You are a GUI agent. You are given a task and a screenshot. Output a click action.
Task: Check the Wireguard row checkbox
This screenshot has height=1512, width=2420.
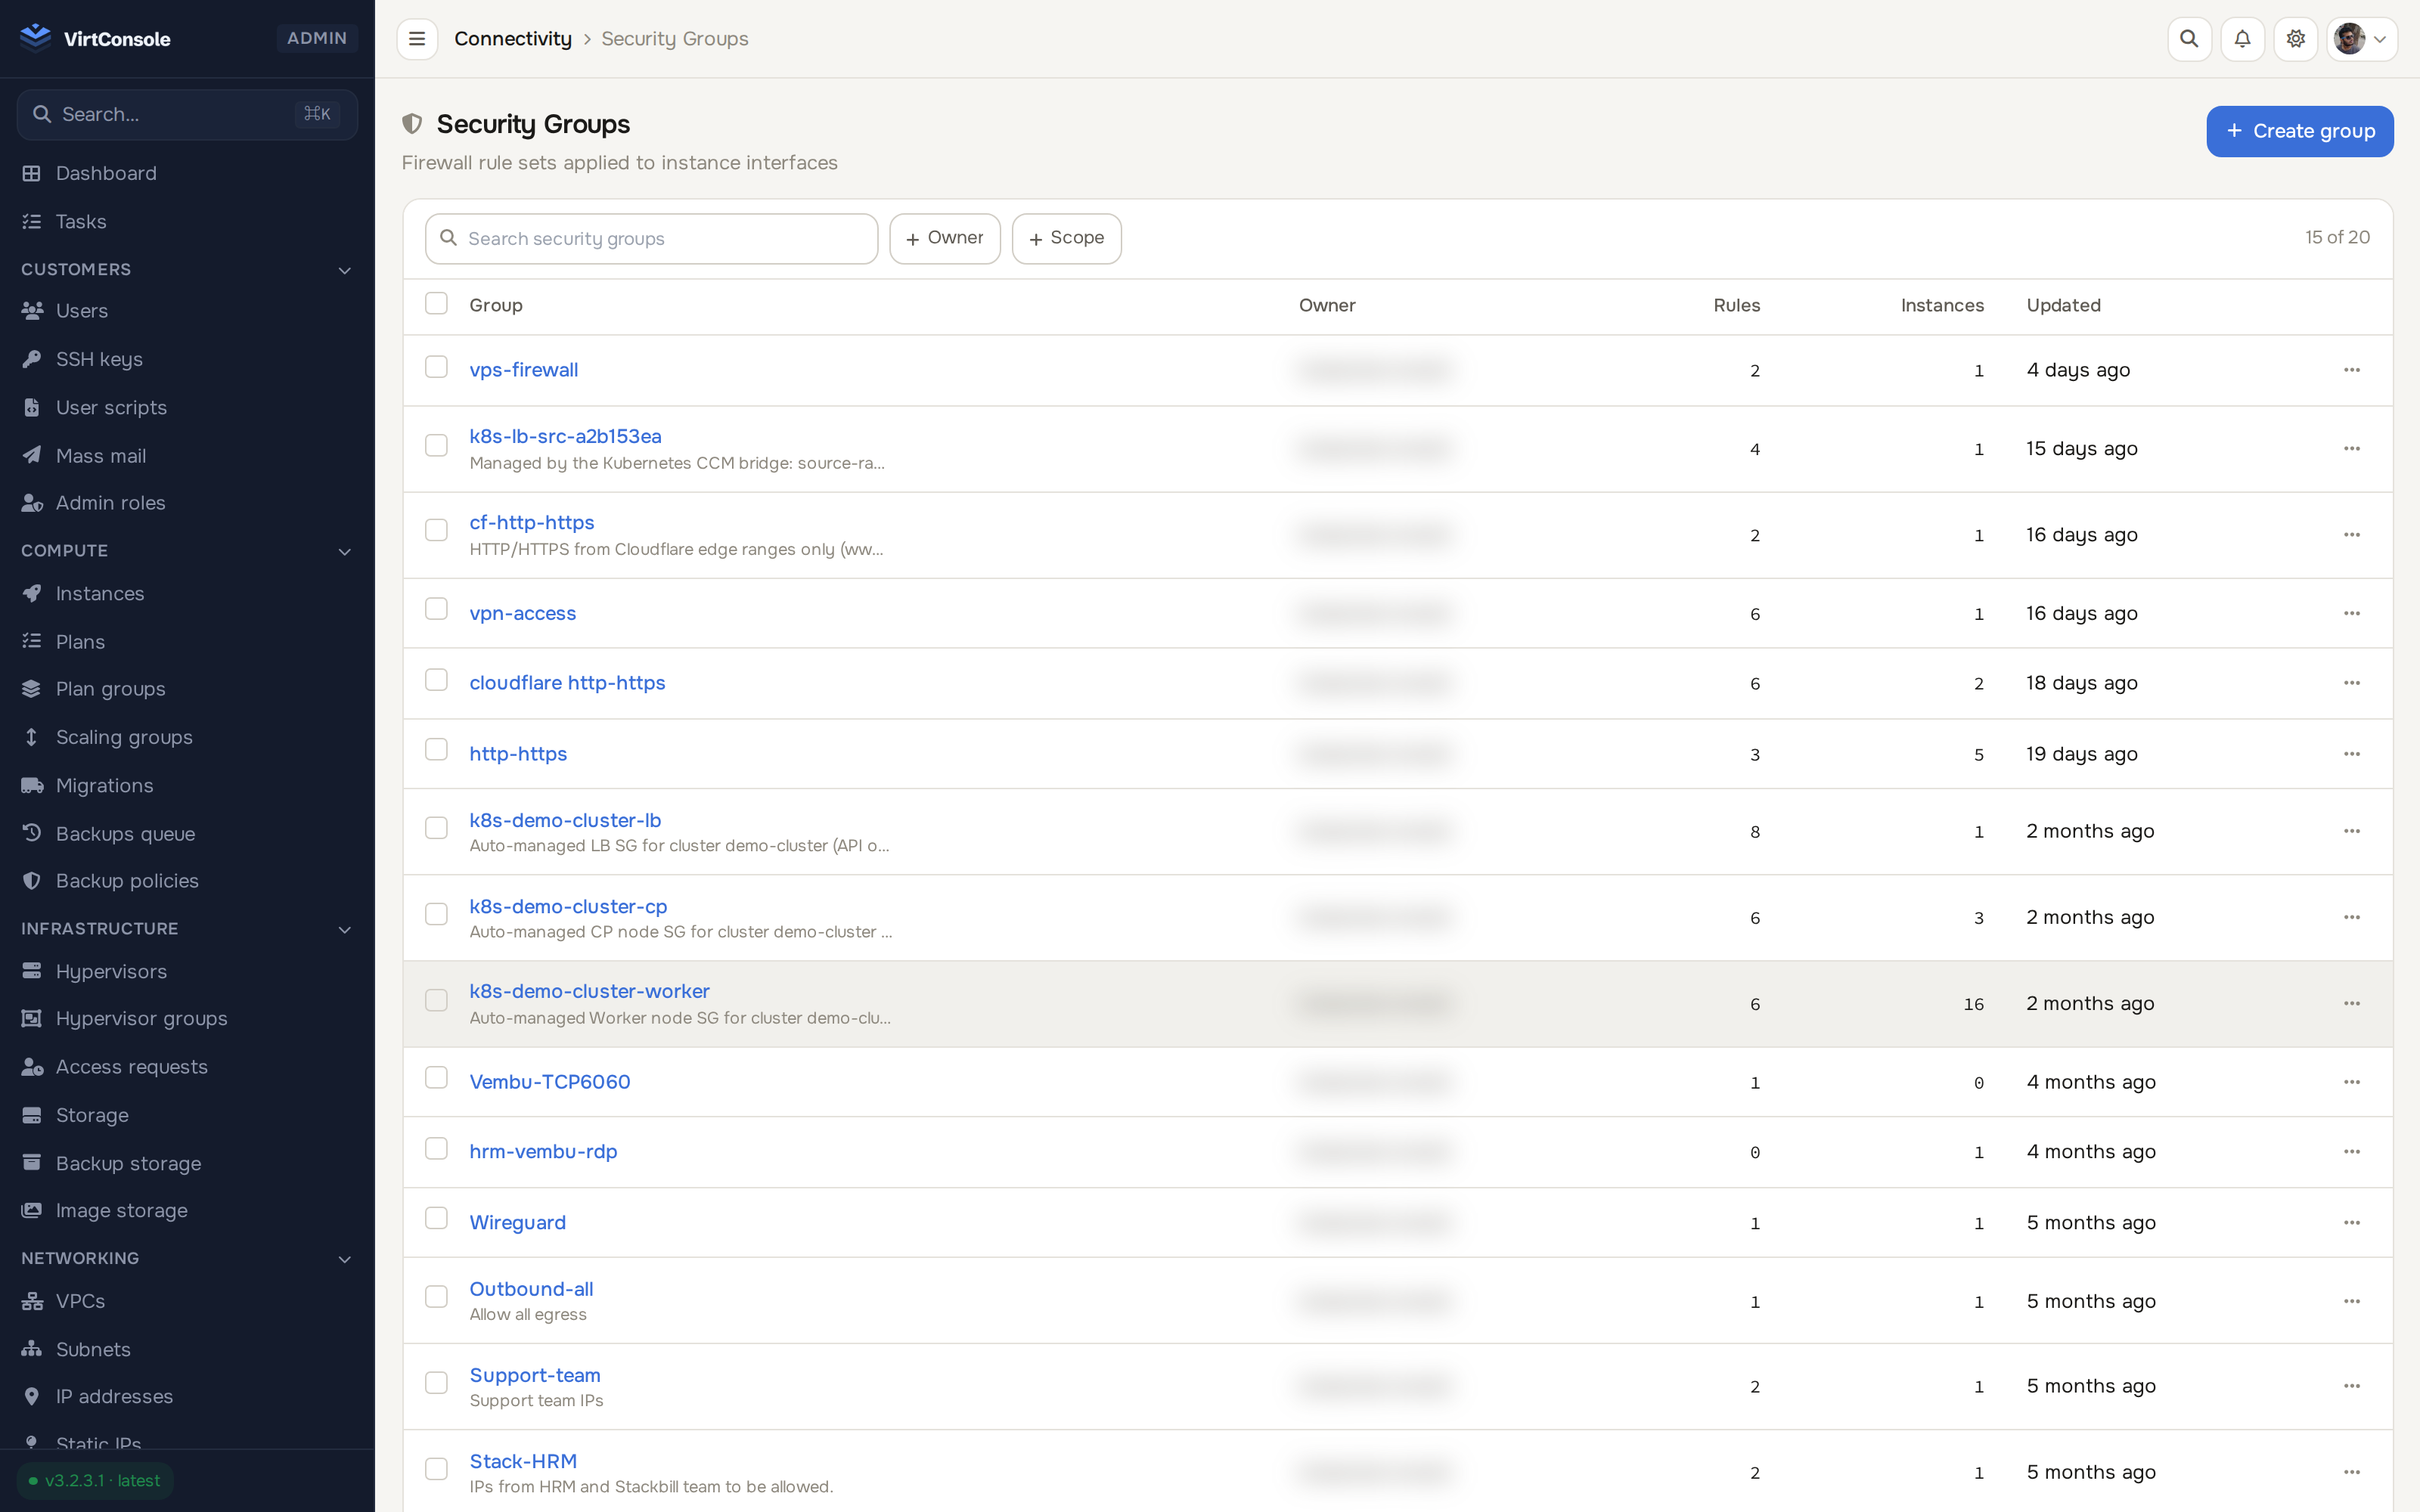436,1218
